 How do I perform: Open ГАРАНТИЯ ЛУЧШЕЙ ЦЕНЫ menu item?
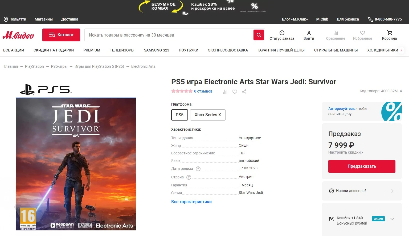[x=281, y=50]
